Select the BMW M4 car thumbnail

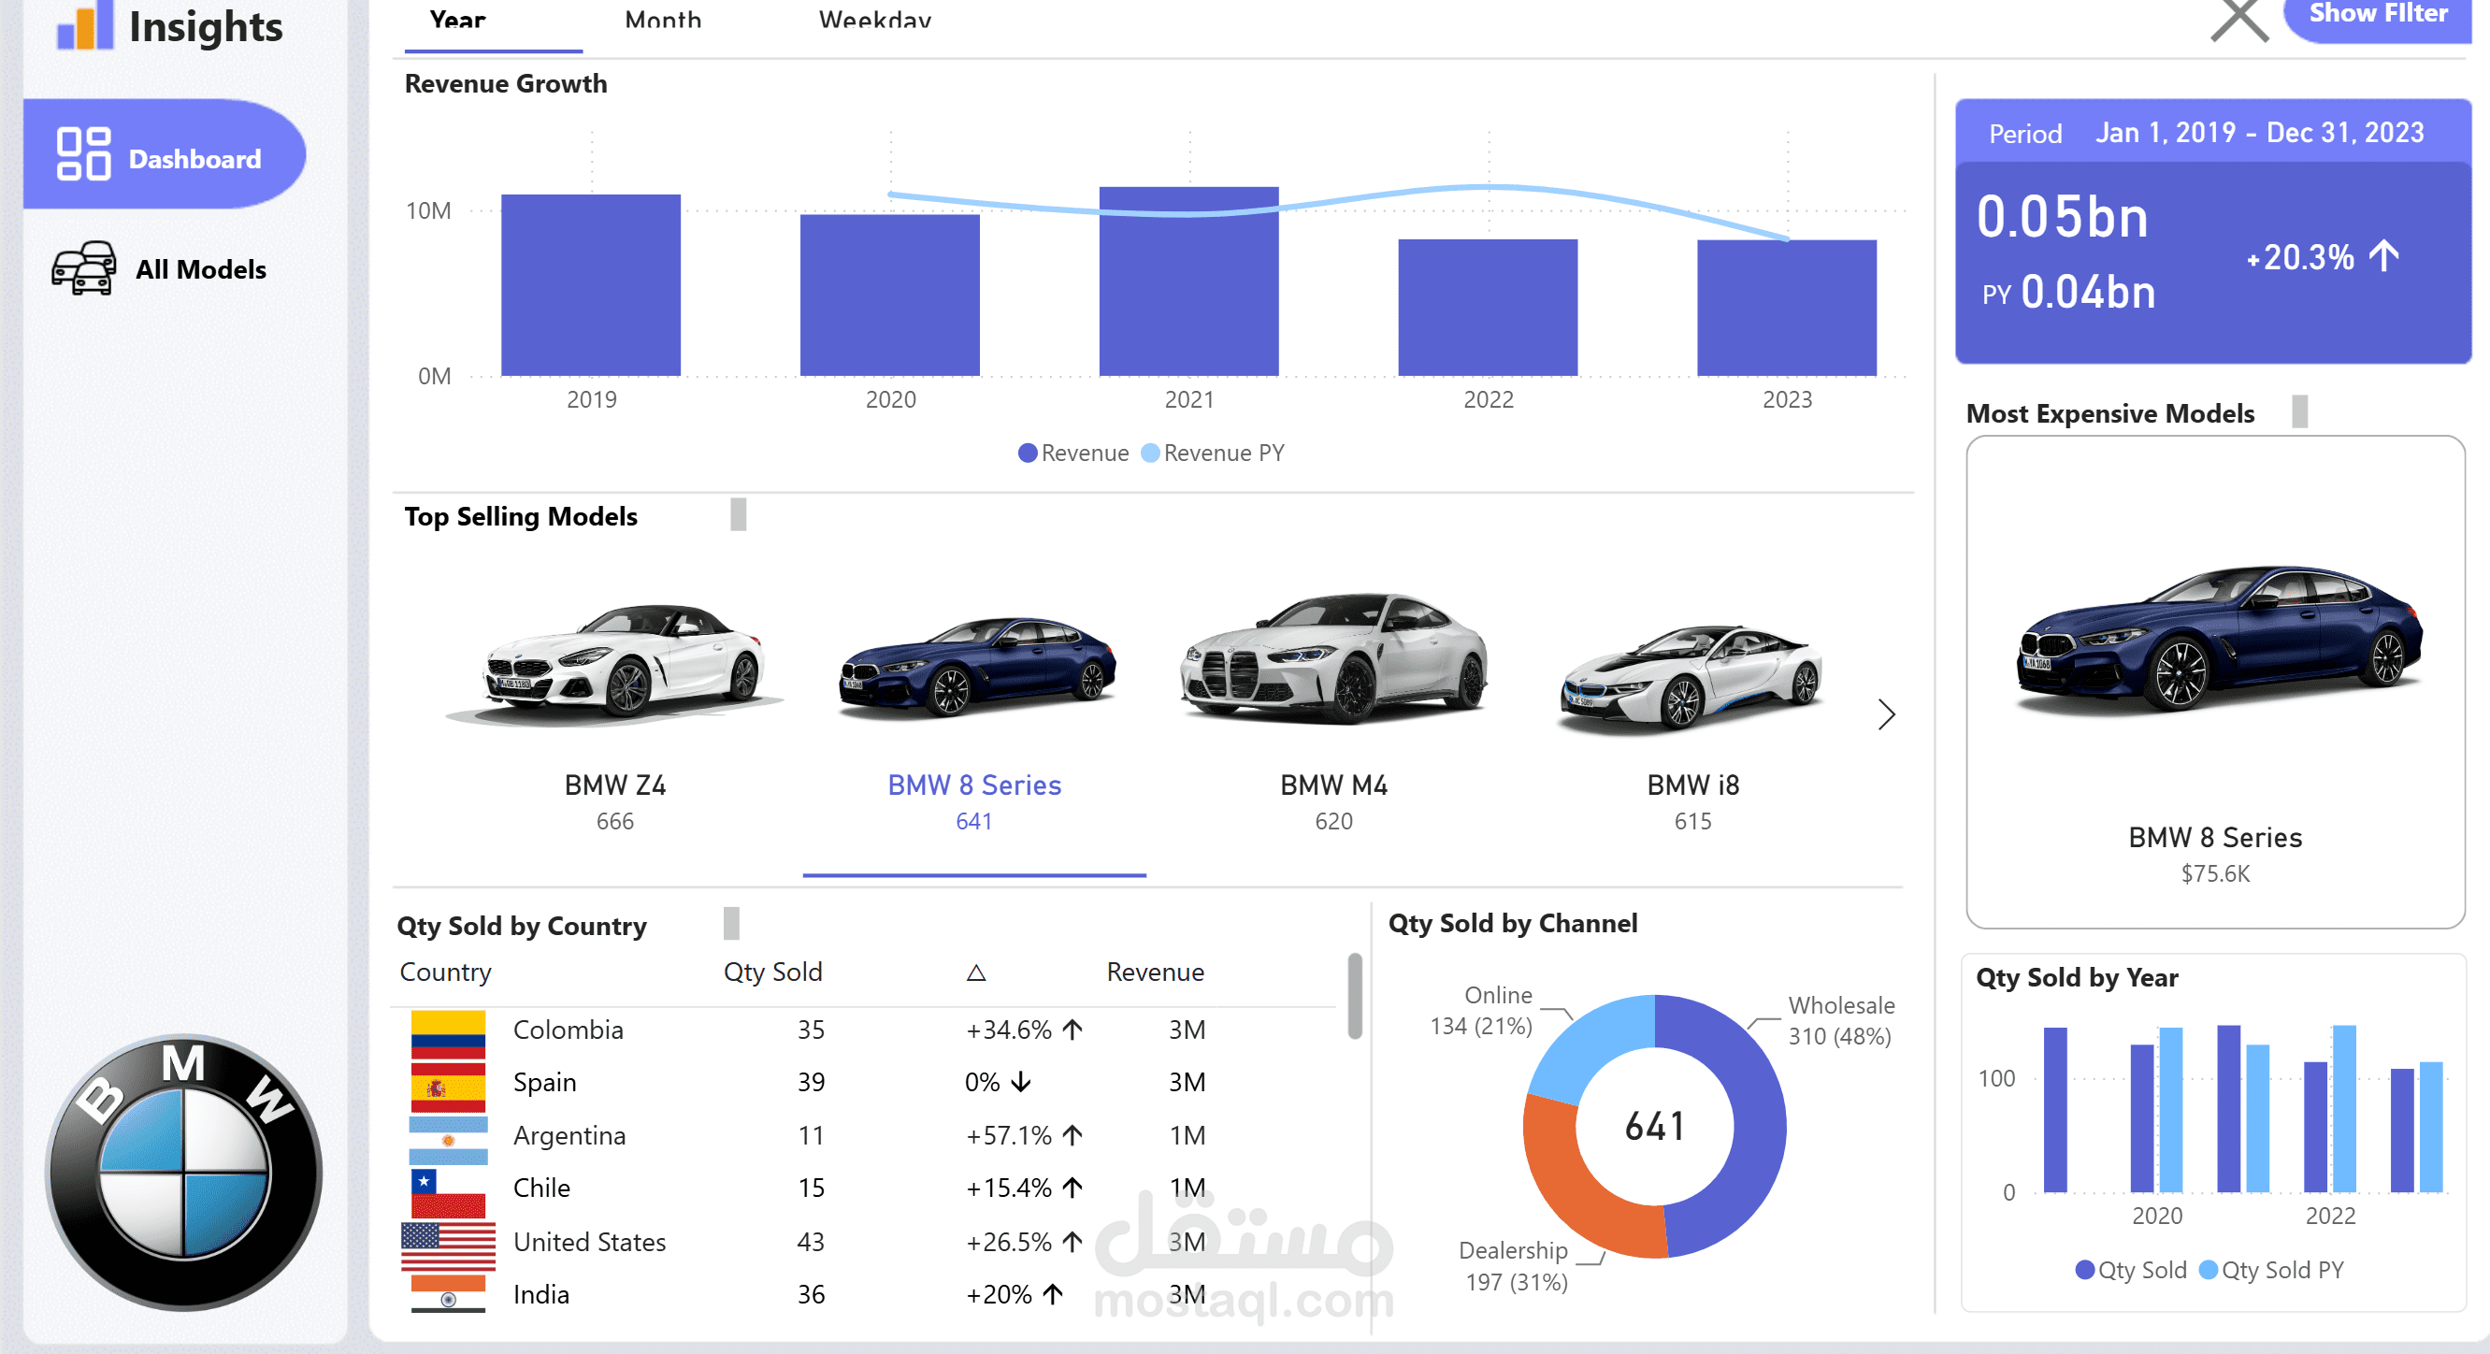pyautogui.click(x=1334, y=659)
